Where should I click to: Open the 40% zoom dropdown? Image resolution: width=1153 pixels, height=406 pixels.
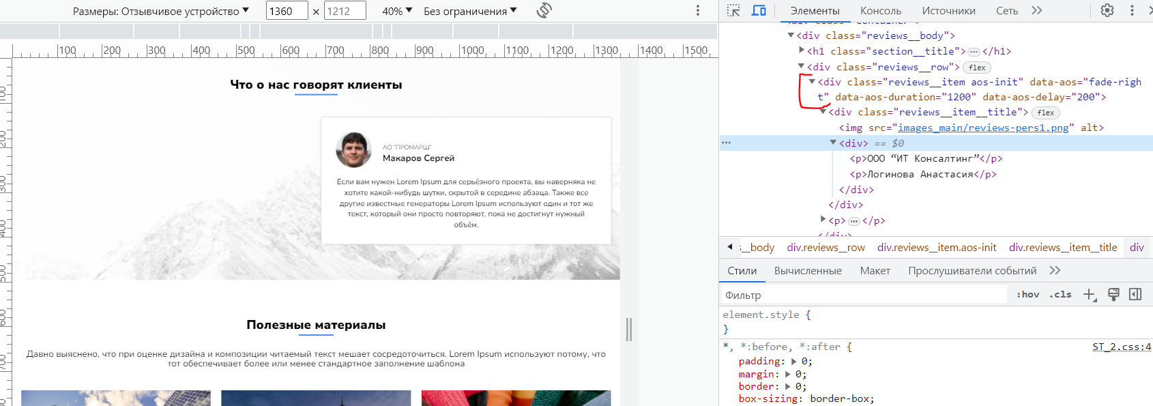[x=397, y=11]
